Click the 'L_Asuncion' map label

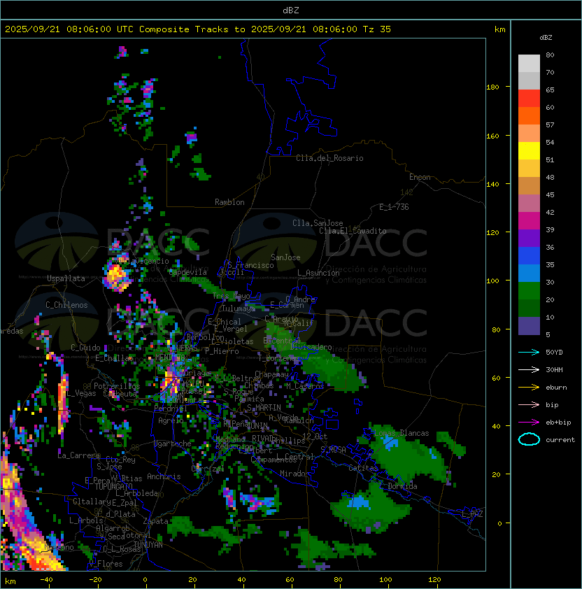coord(318,273)
